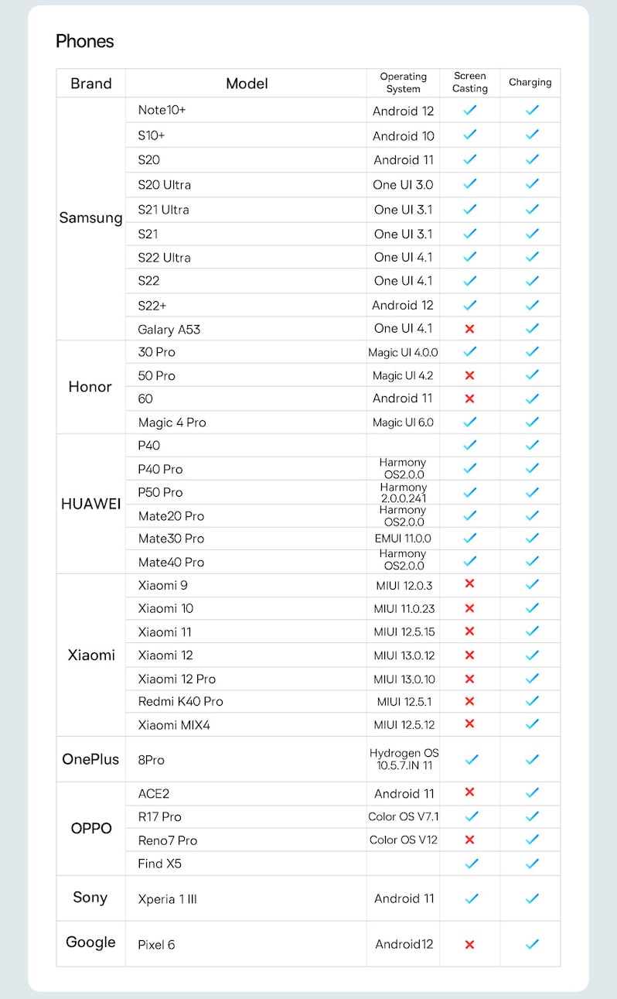Click the red cross for Reno7 Pro
The height and width of the screenshot is (999, 617).
click(469, 840)
